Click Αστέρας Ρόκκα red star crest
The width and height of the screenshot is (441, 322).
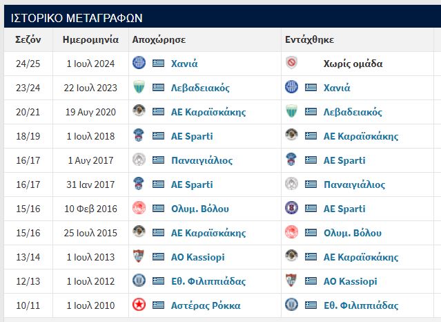coord(139,305)
